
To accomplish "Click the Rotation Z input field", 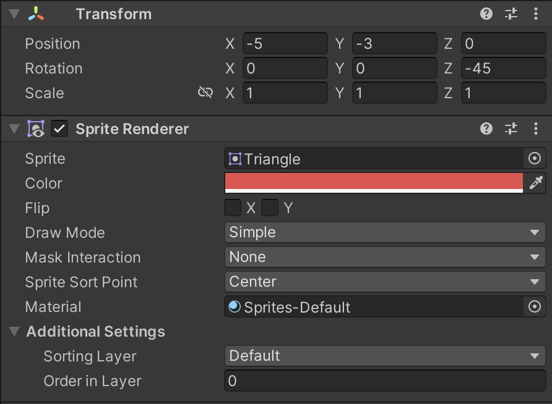I will tap(503, 68).
